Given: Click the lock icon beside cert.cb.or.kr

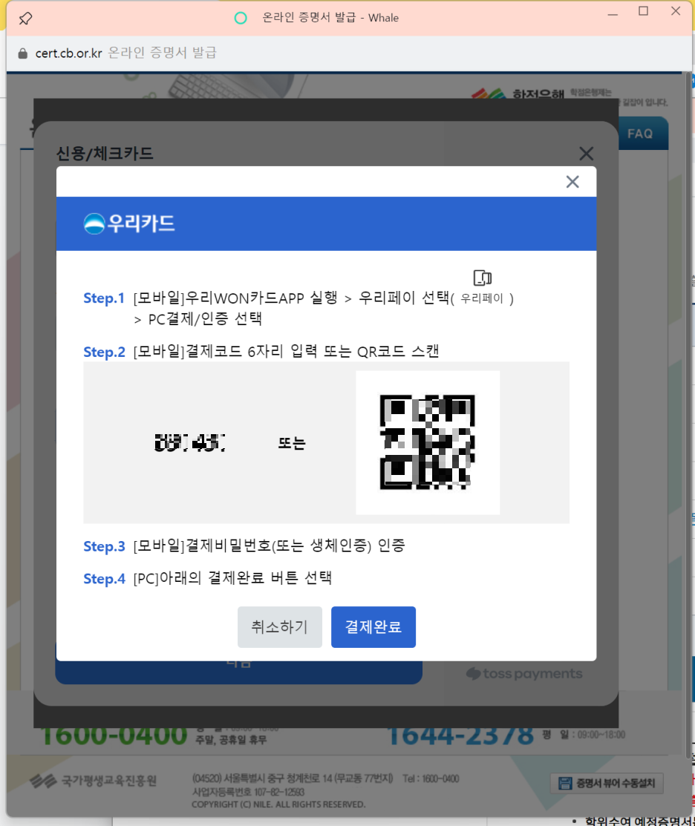Looking at the screenshot, I should 23,53.
